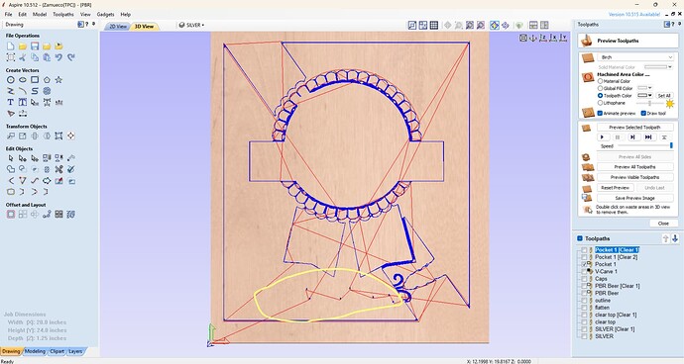
Task: Click the Draw Rectangle tool
Action: pyautogui.click(x=35, y=80)
